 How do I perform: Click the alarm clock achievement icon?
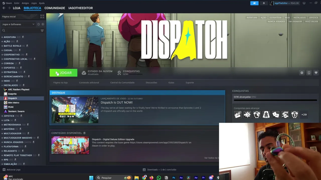pos(257,114)
